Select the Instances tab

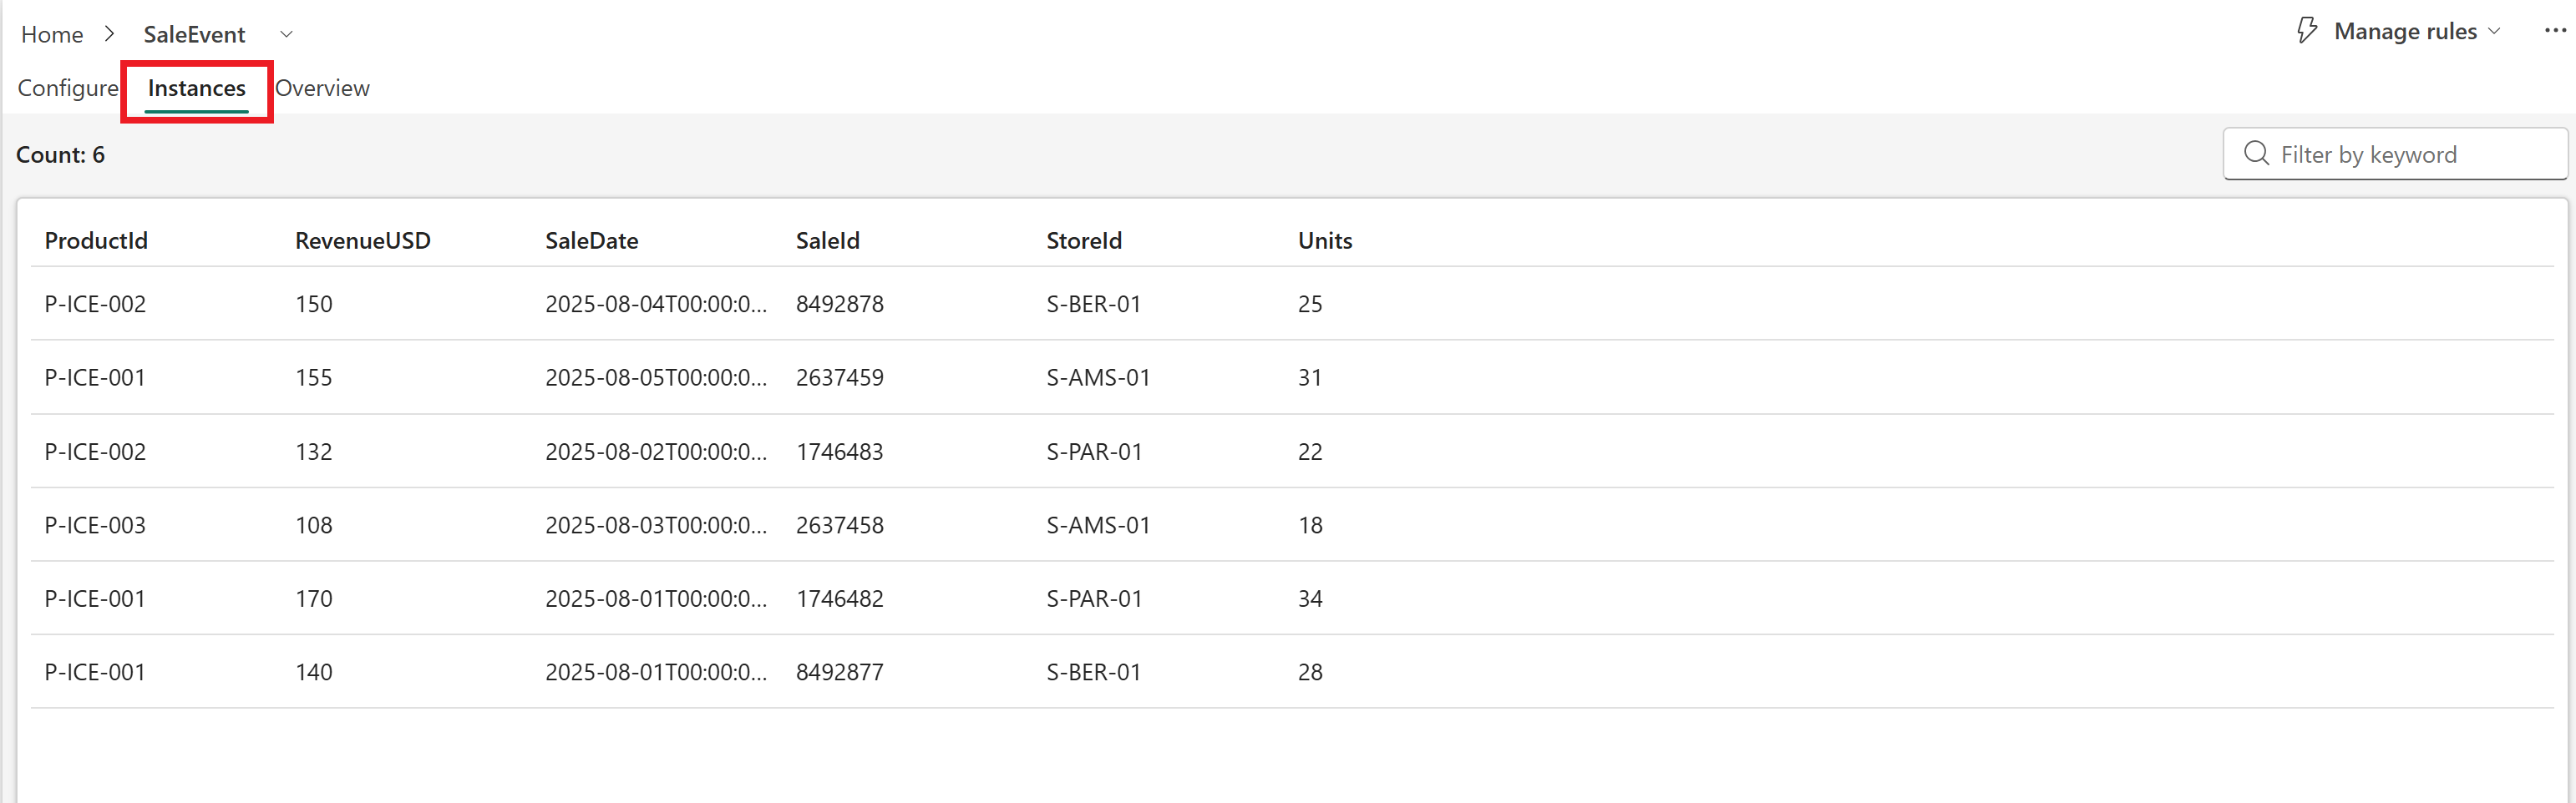tap(197, 88)
